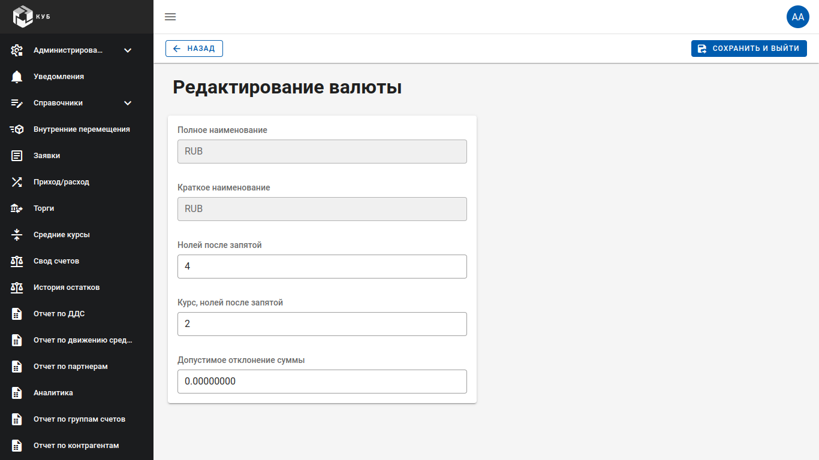Click the История остатков scales icon

click(17, 287)
